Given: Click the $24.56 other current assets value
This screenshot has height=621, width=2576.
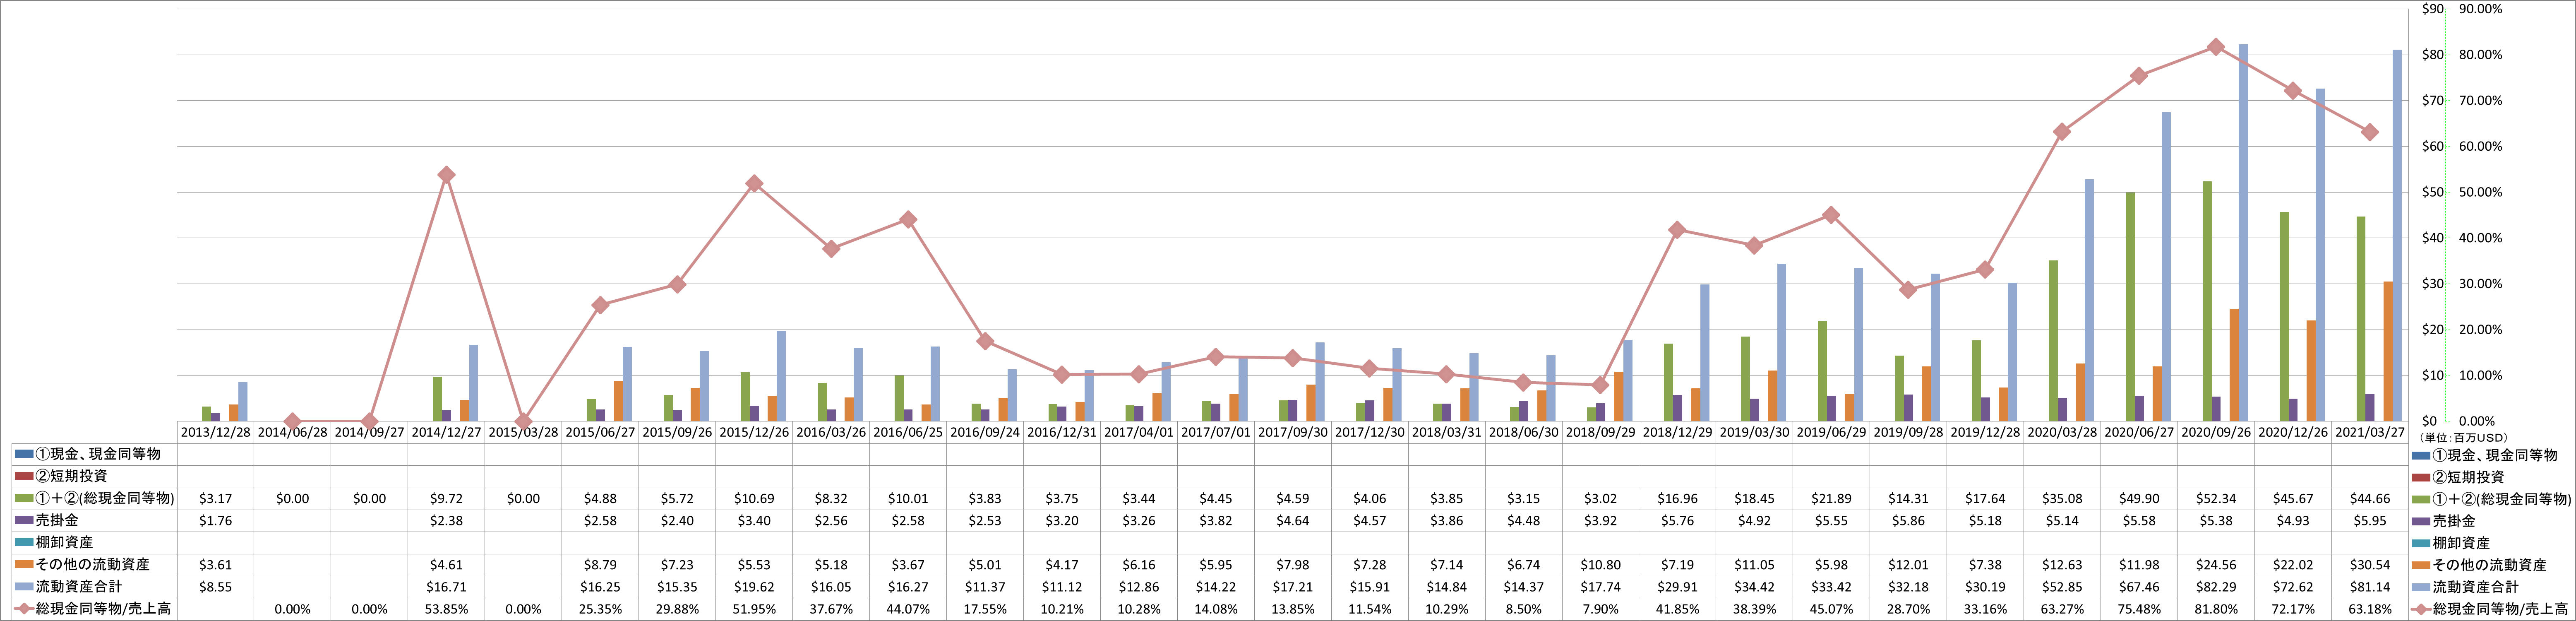Looking at the screenshot, I should click(2216, 565).
